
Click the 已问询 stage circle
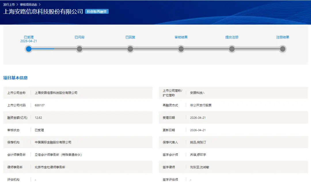tap(79, 49)
